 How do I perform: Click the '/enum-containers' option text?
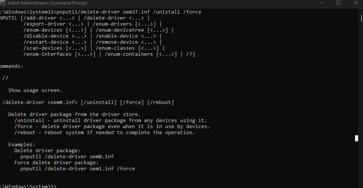pos(129,54)
